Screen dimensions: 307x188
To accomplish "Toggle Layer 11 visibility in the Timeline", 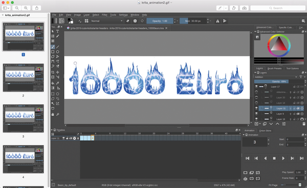I will (x=63, y=138).
